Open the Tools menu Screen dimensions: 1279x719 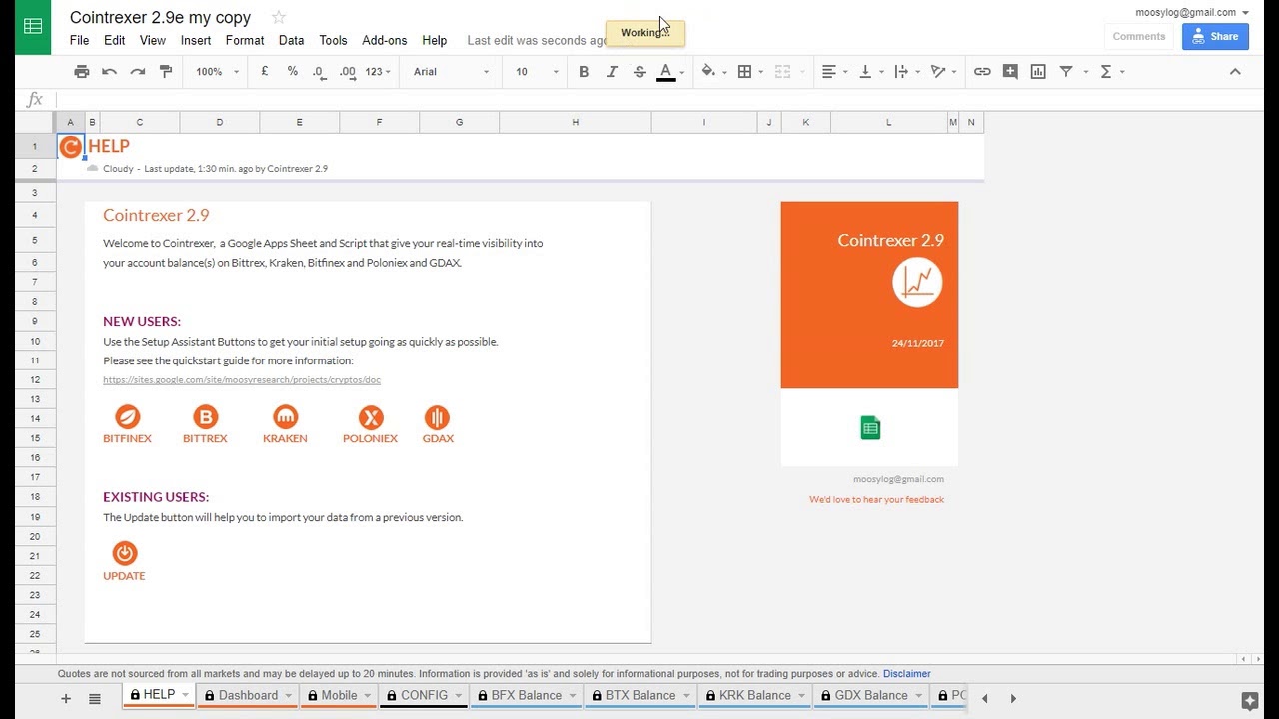point(333,40)
